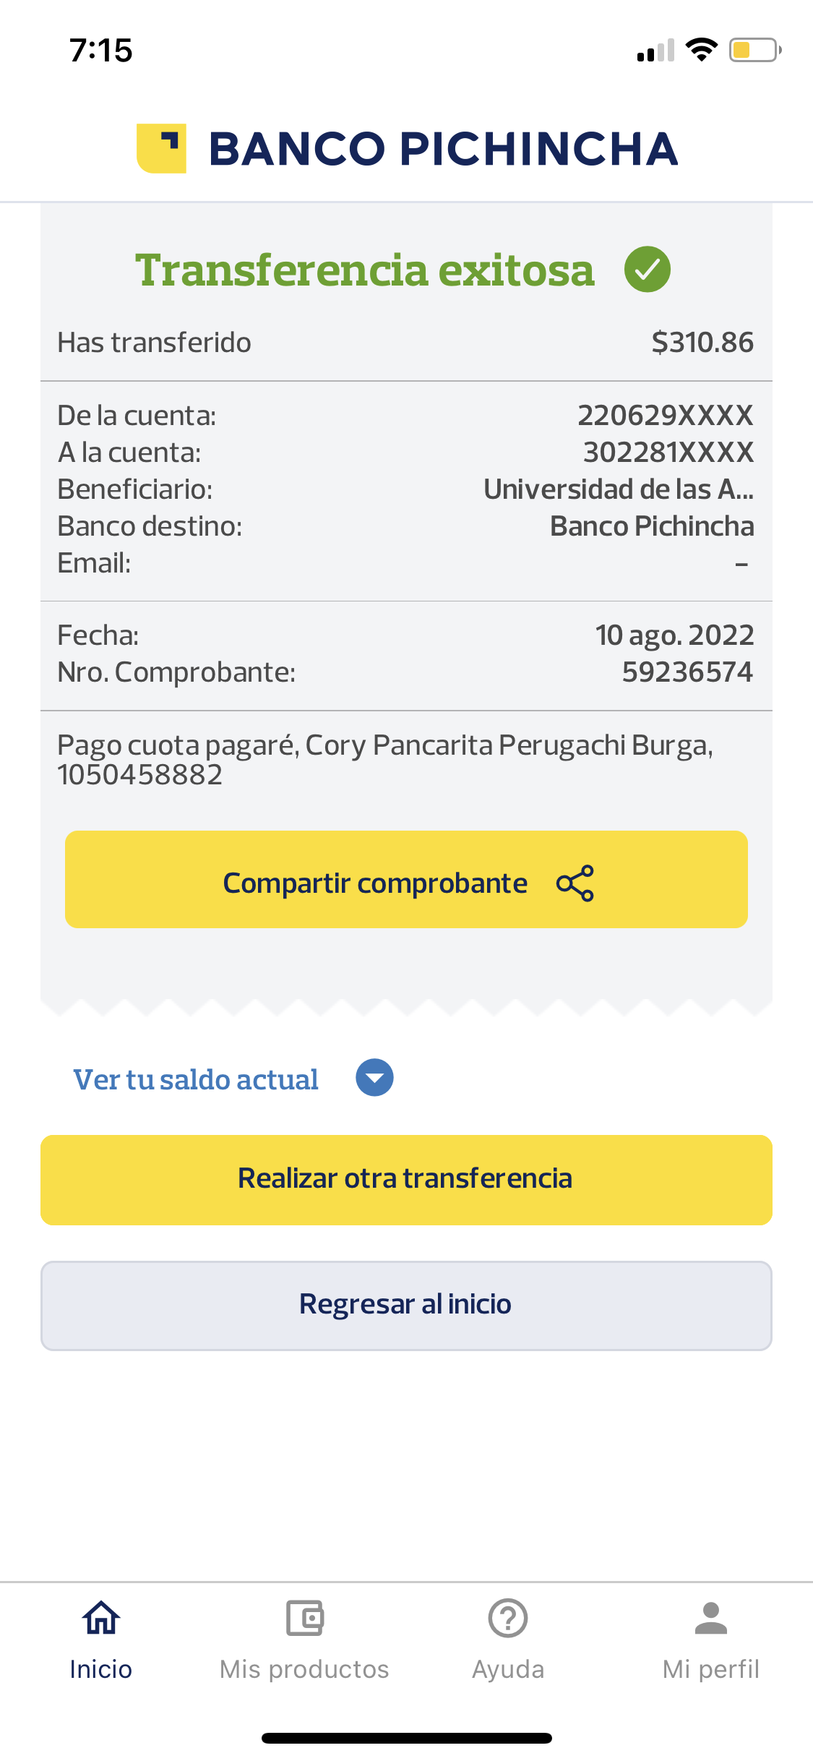The width and height of the screenshot is (813, 1761).
Task: Tap the Mi perfil person icon
Action: click(x=711, y=1618)
